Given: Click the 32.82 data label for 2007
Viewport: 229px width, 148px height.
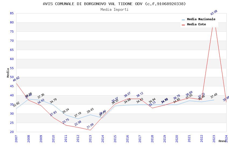Looking at the screenshot, I should pos(16,104).
